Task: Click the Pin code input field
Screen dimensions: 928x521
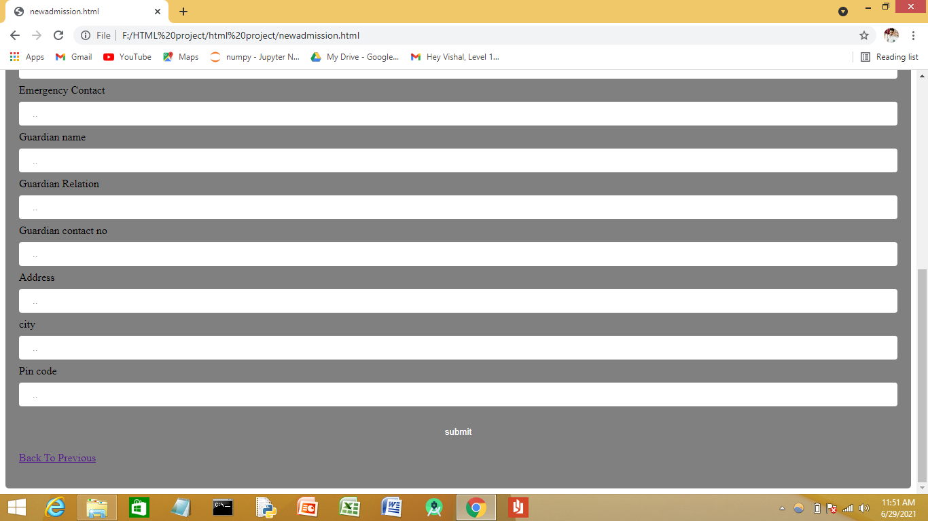Action: click(458, 394)
